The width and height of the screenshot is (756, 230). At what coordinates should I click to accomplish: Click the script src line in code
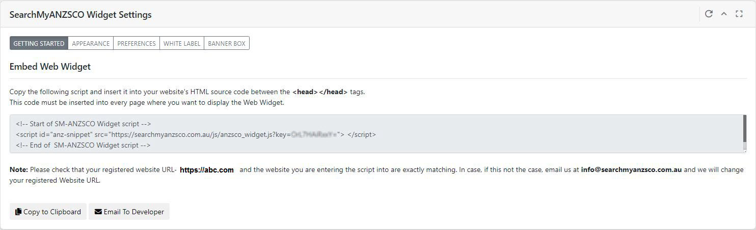click(196, 135)
